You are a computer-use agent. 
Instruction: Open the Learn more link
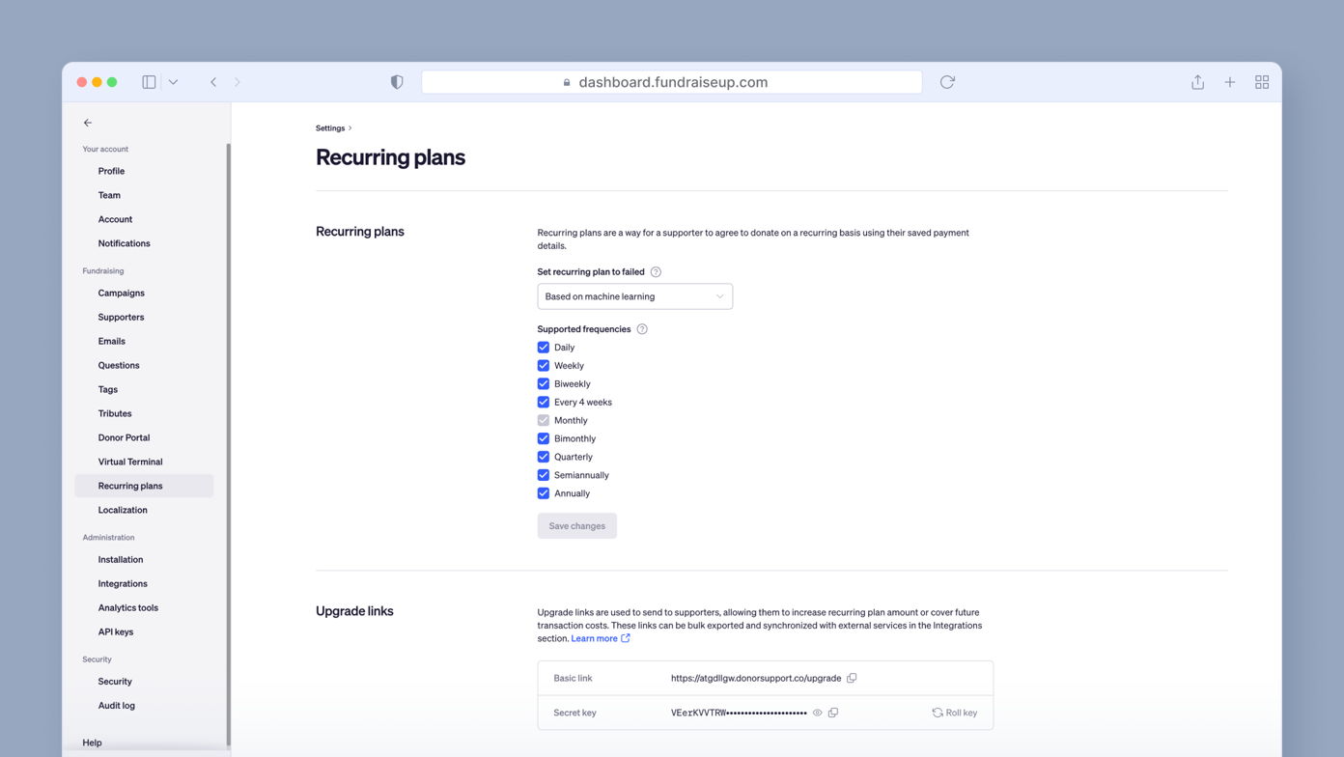[x=600, y=638]
